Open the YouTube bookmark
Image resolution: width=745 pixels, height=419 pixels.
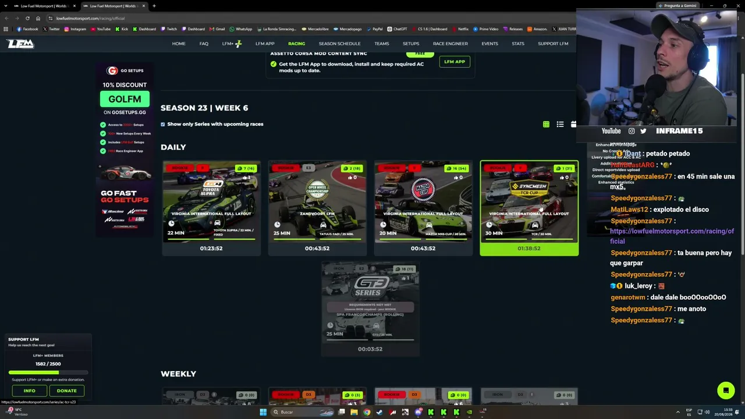click(101, 29)
